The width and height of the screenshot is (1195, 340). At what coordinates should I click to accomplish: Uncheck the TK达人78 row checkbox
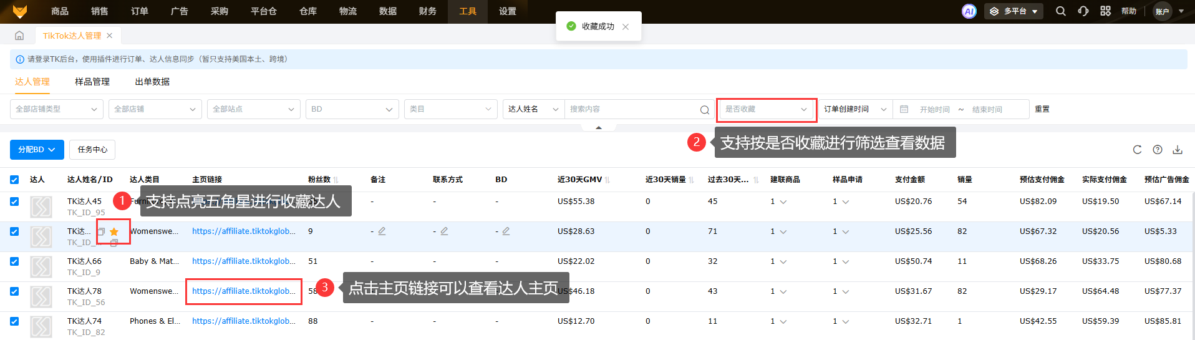14,291
